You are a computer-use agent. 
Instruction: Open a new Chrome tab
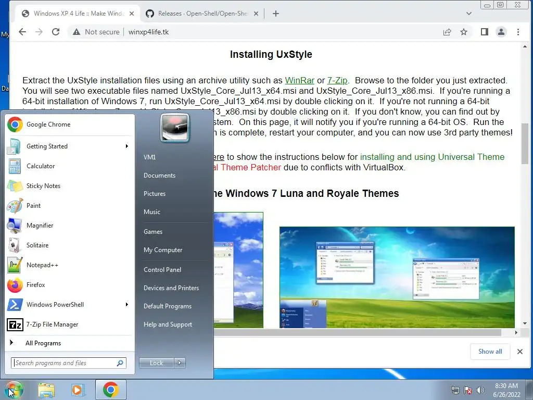tap(276, 14)
